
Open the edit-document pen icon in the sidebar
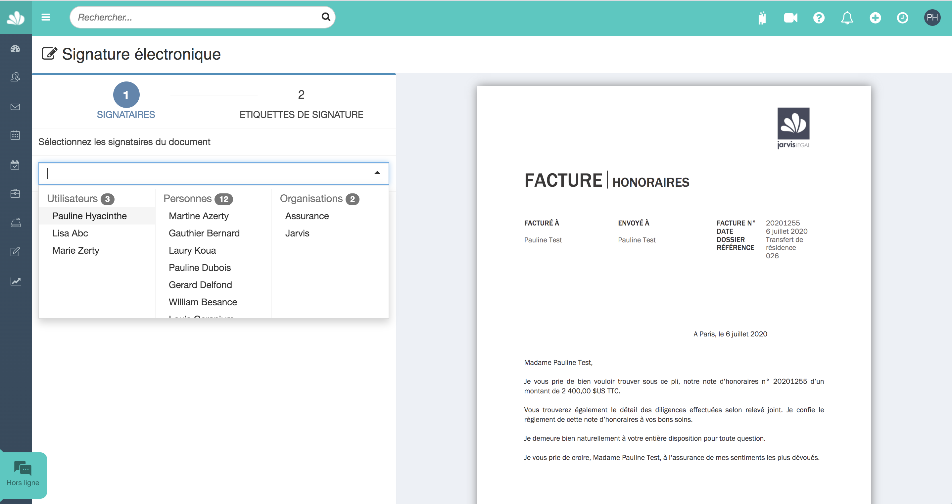15,252
